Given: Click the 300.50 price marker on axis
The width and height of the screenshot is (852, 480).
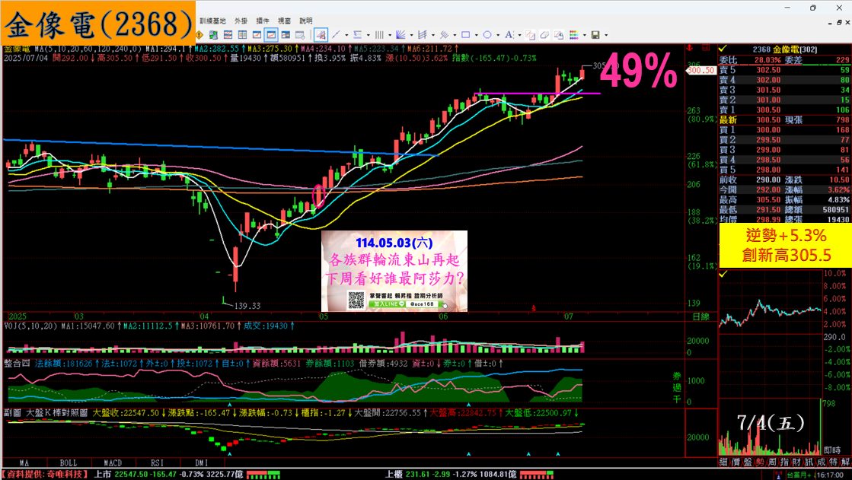Looking at the screenshot, I should click(x=701, y=70).
